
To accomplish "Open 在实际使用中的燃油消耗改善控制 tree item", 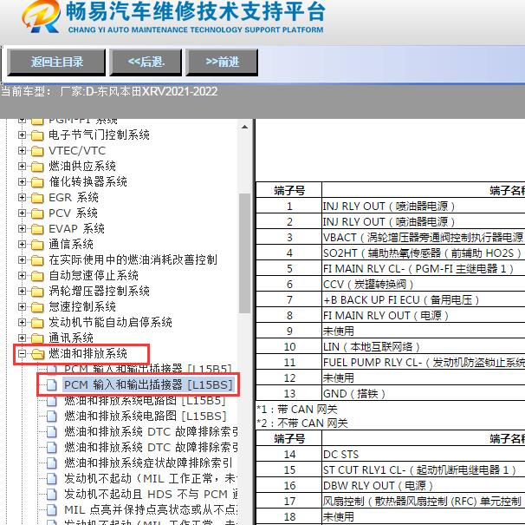I will tap(133, 260).
